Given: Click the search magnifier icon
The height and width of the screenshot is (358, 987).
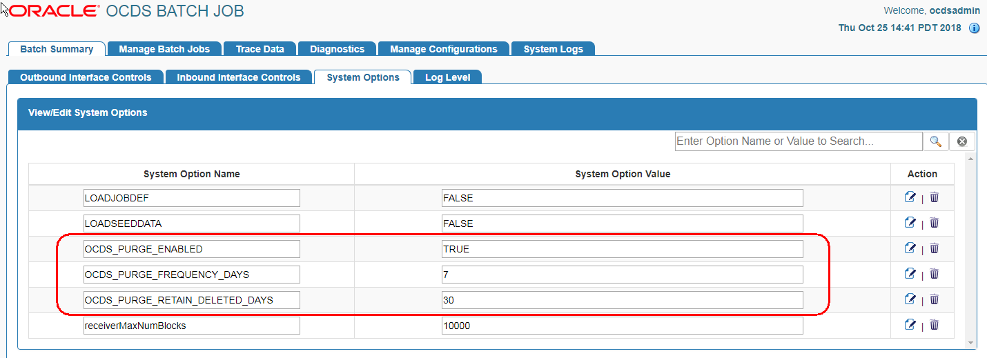Looking at the screenshot, I should click(935, 141).
